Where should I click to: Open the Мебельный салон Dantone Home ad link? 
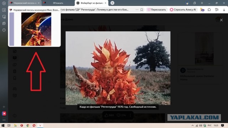pos(197,78)
